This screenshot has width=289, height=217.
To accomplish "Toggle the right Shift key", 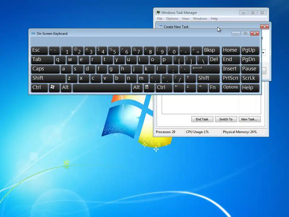I will pyautogui.click(x=208, y=79).
